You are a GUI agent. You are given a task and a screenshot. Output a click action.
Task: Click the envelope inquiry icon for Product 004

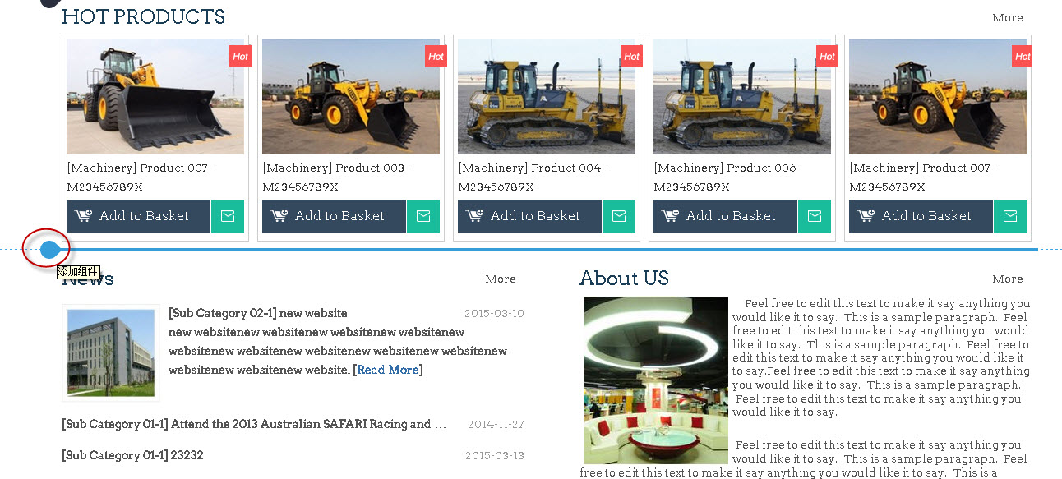(x=619, y=216)
